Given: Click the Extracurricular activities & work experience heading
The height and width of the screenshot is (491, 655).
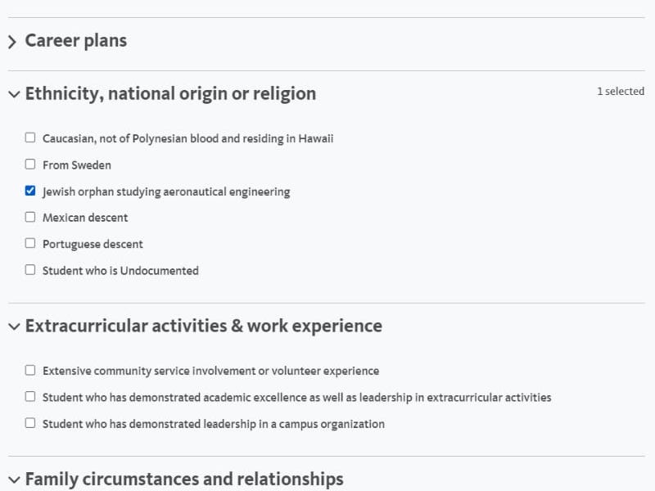Looking at the screenshot, I should (203, 326).
